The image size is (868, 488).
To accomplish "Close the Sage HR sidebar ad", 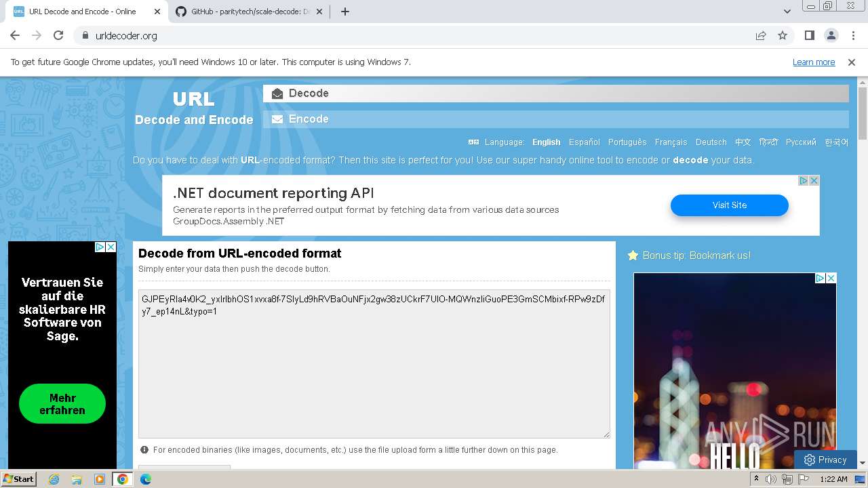I will (111, 247).
